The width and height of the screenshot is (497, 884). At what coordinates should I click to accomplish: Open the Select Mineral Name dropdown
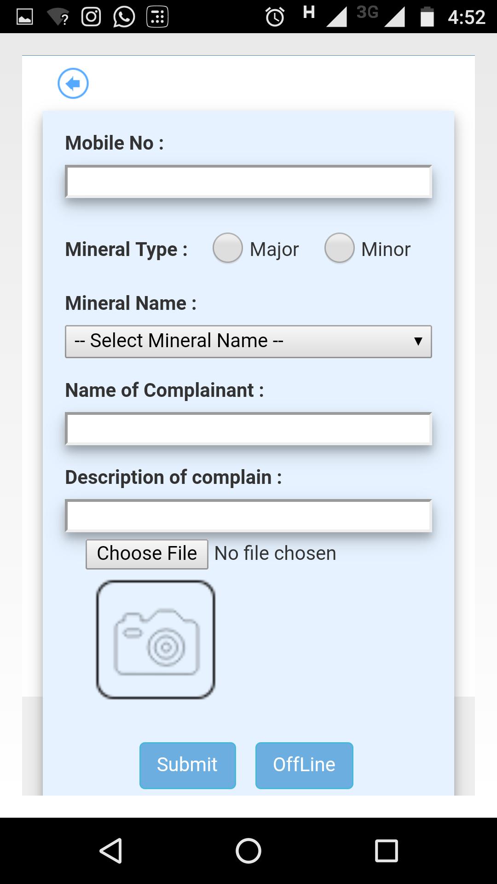pyautogui.click(x=248, y=342)
